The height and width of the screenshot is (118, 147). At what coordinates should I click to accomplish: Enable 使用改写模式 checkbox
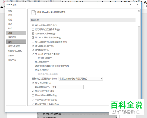[x=36, y=58]
